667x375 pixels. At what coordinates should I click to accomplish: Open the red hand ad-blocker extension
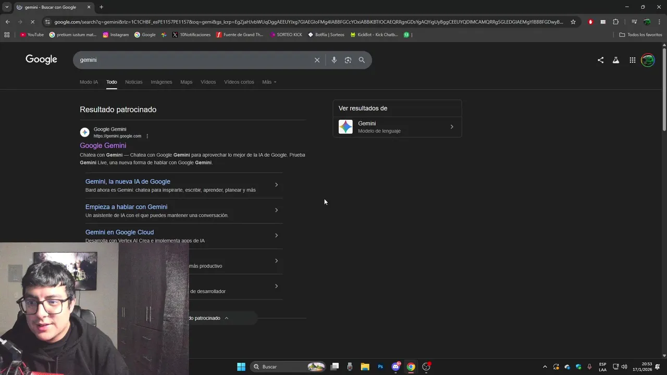point(590,22)
